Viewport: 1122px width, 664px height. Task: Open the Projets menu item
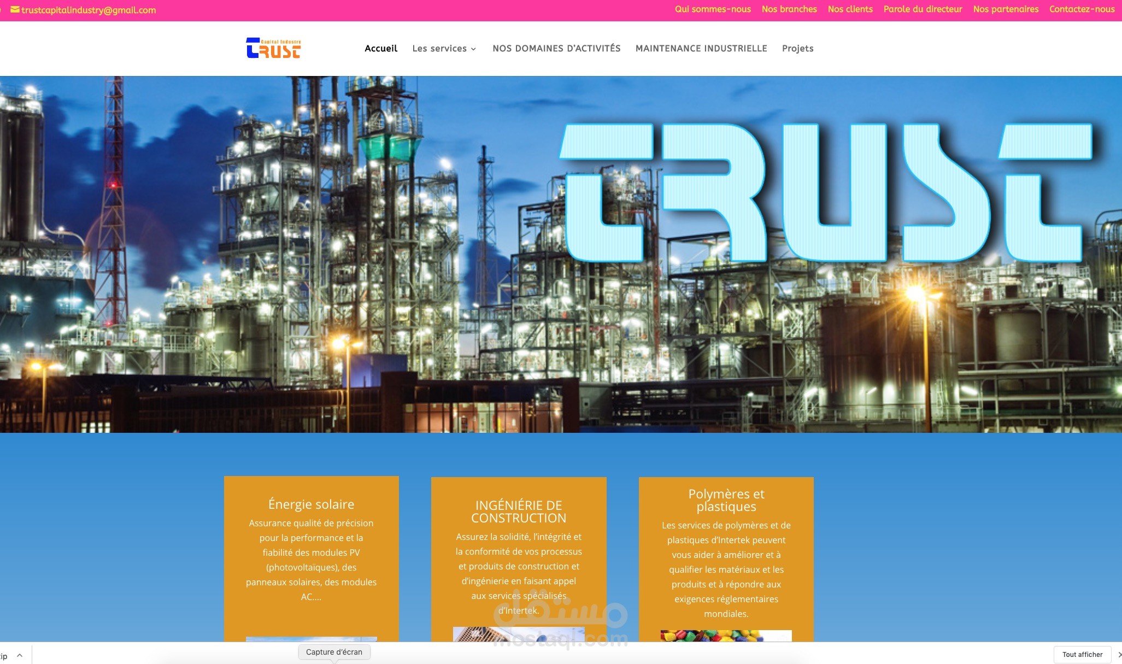point(797,49)
